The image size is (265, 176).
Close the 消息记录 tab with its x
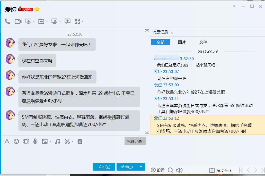(172, 33)
